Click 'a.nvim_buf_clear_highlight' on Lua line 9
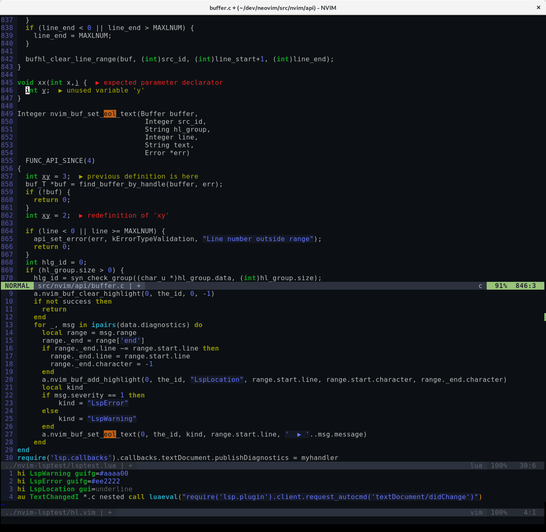Image resolution: width=546 pixels, height=532 pixels. [x=87, y=294]
